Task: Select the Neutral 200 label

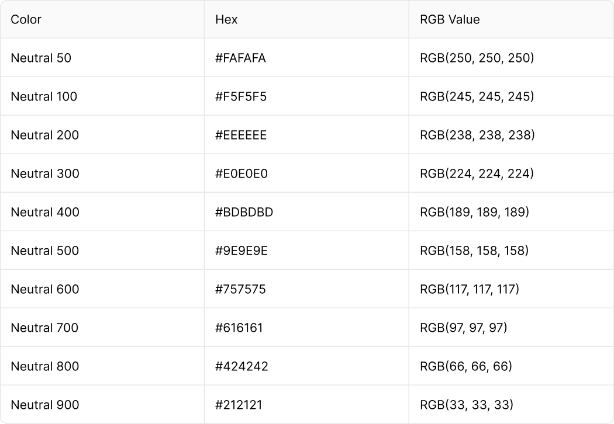Action: pyautogui.click(x=45, y=135)
